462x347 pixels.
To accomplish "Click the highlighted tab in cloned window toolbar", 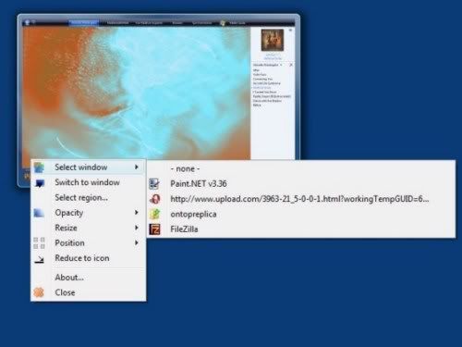I will [x=83, y=22].
